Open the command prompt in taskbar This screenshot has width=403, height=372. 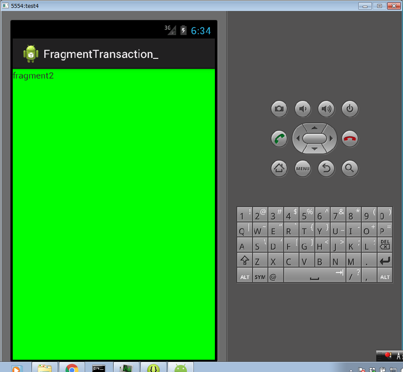[99, 368]
